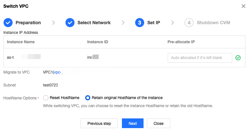Select the Reset HostName radio option
This screenshot has width=249, height=131.
tap(46, 97)
